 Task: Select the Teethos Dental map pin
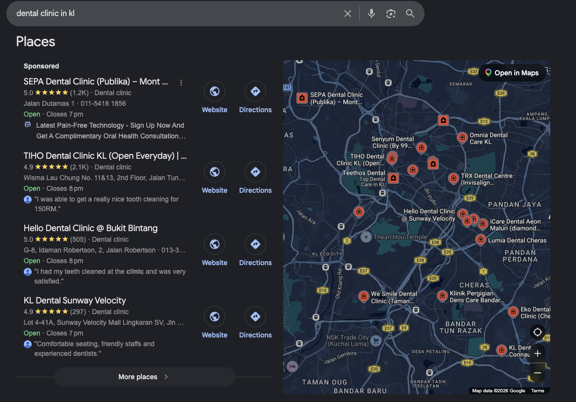[x=393, y=178]
